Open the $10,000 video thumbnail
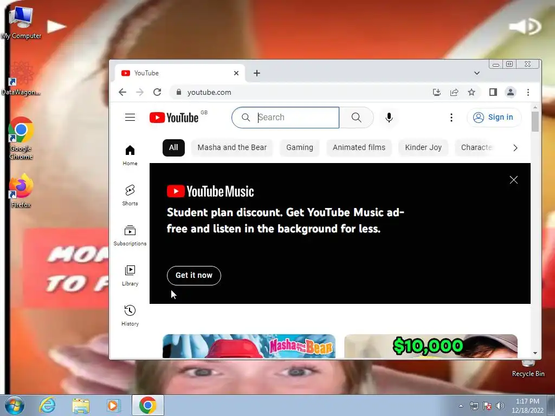Screen dimensions: 555x416 [x=431, y=346]
